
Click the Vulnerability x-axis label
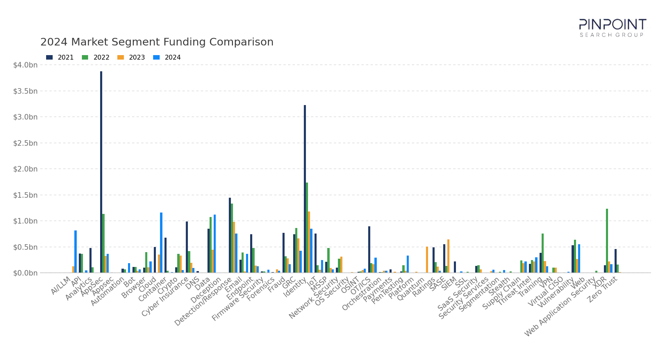click(x=556, y=292)
